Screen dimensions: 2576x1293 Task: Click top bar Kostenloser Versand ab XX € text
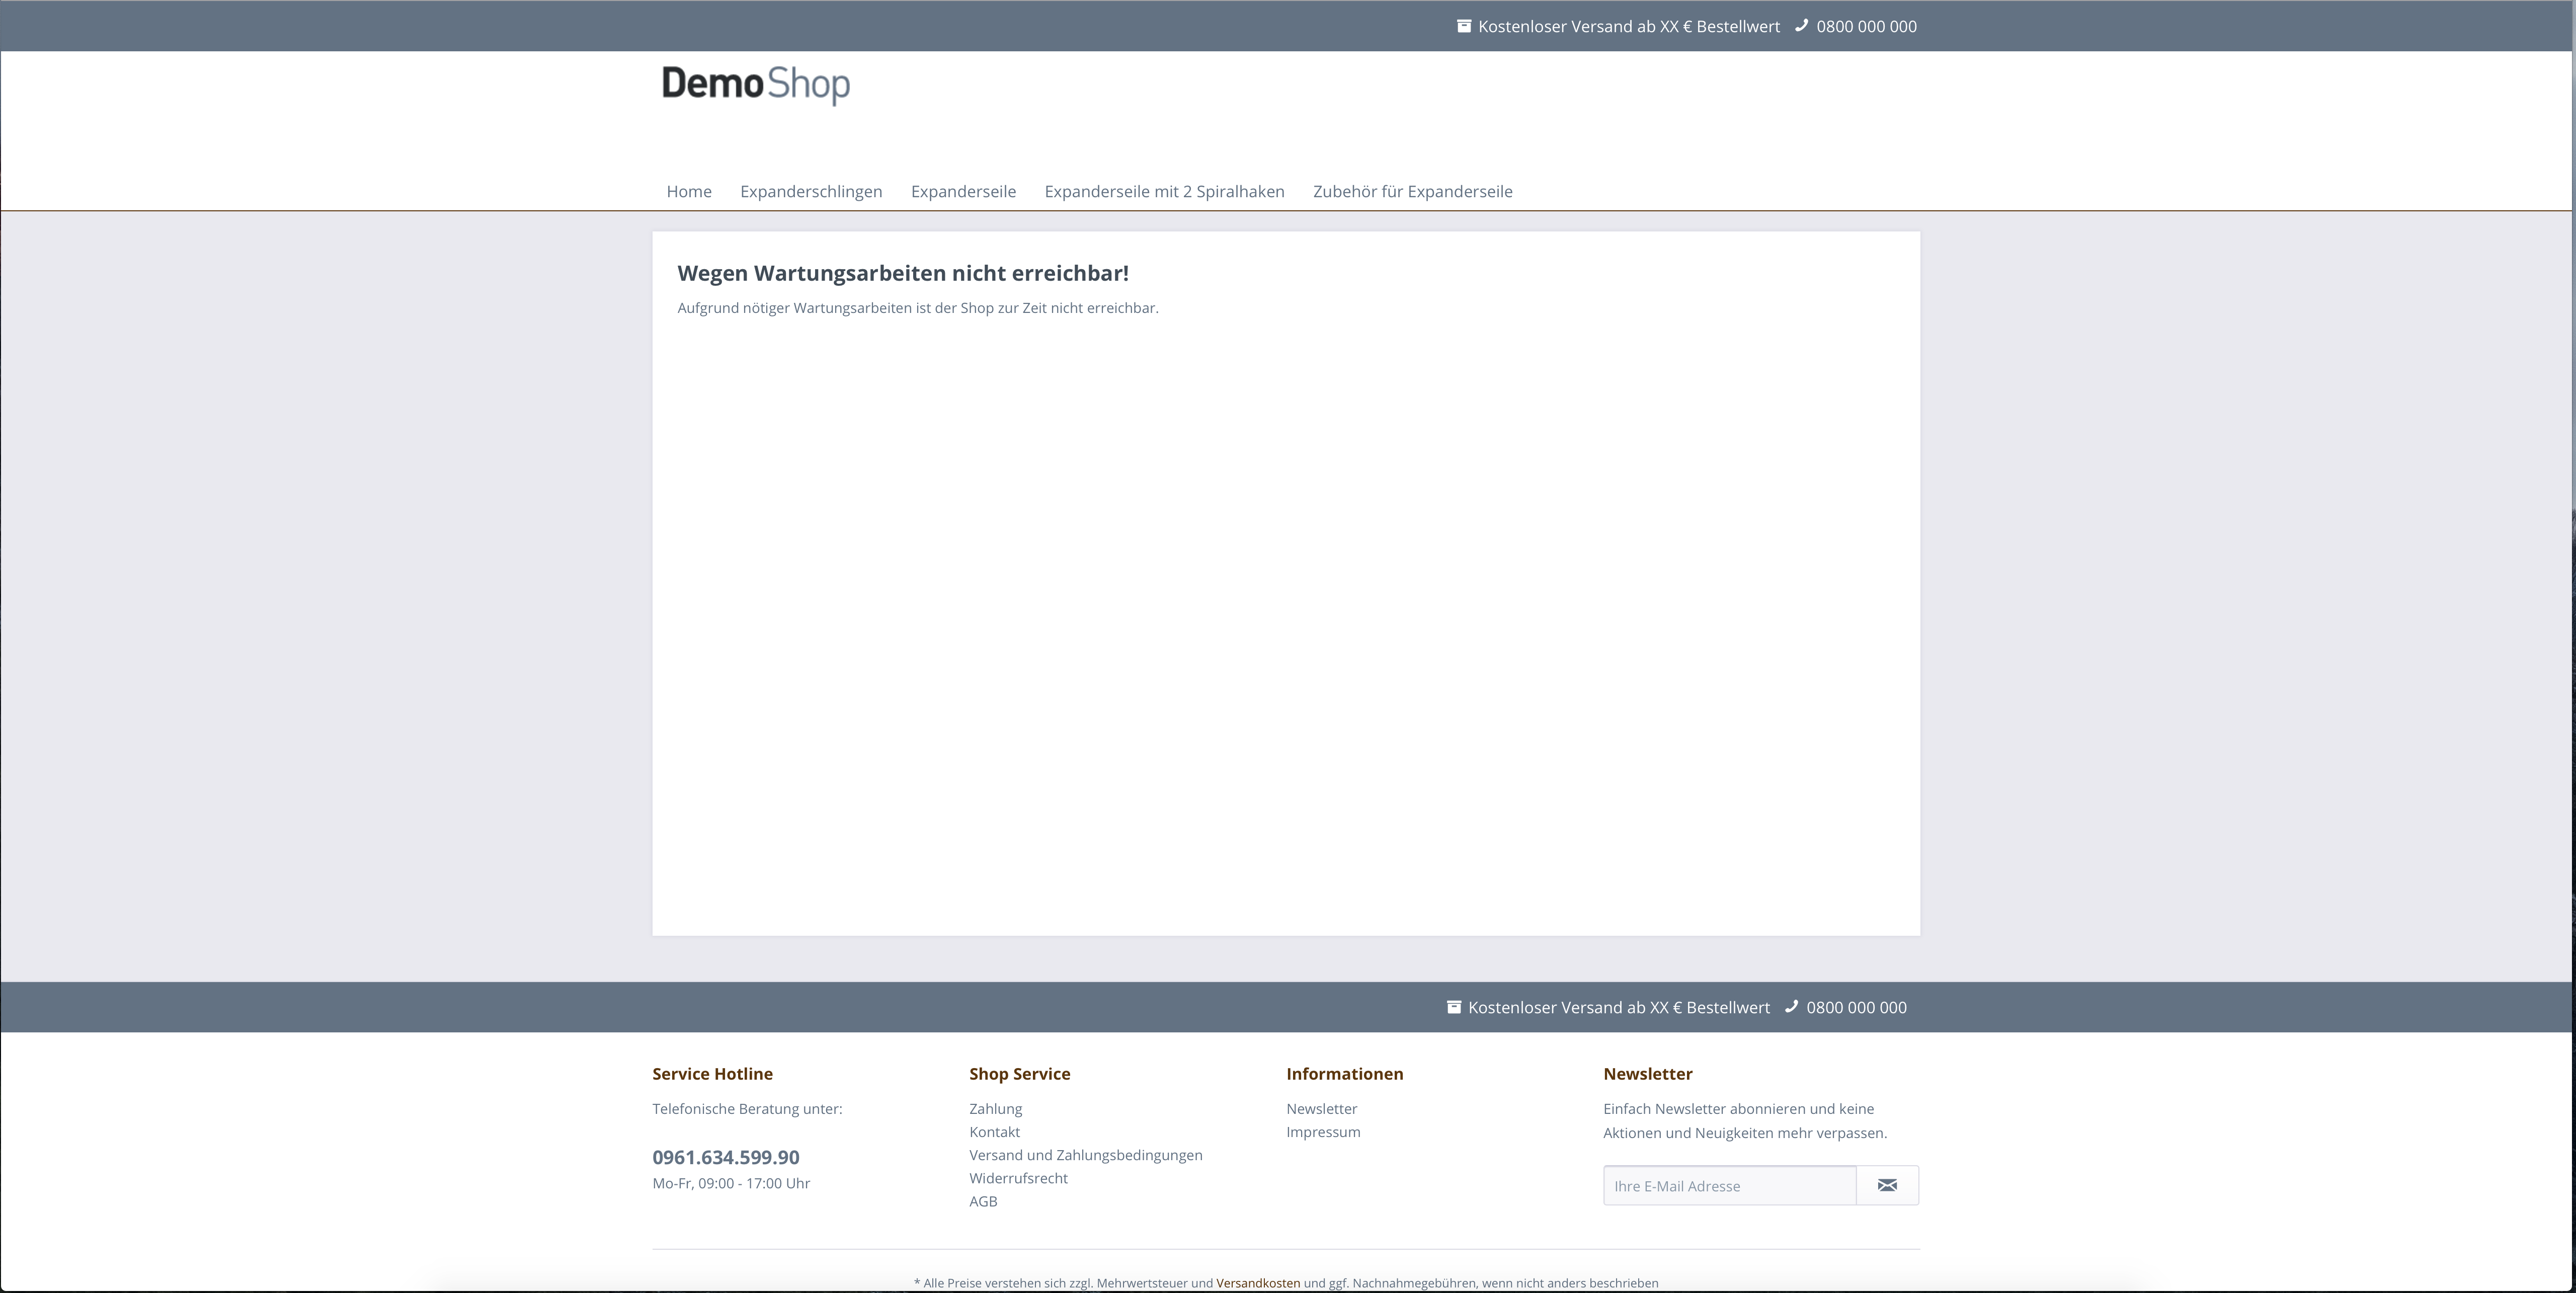pyautogui.click(x=1629, y=26)
